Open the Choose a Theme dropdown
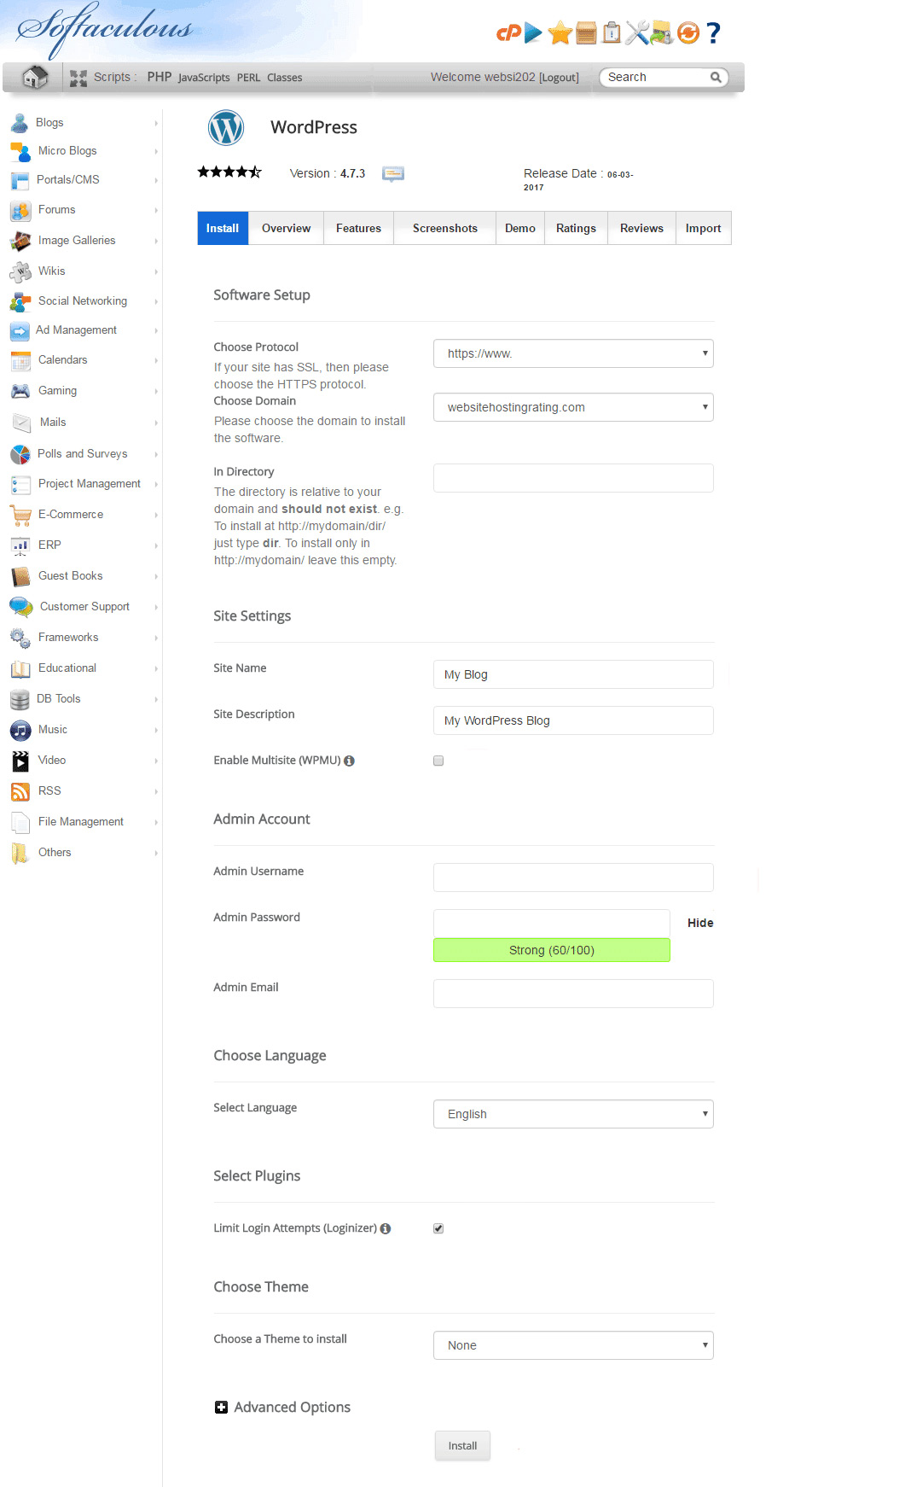The width and height of the screenshot is (905, 1487). [x=572, y=1345]
